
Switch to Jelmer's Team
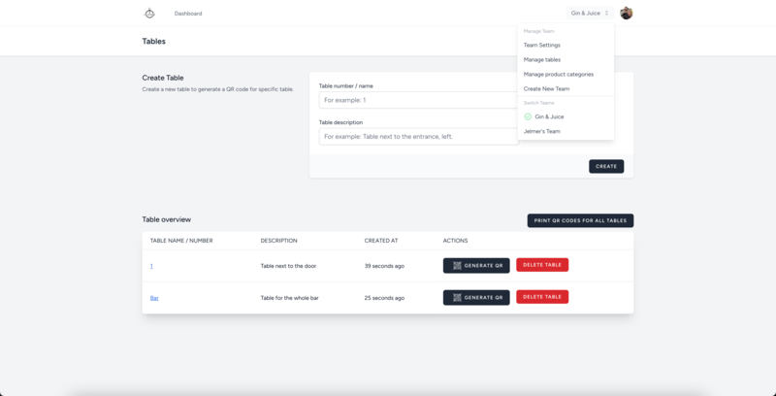tap(541, 131)
